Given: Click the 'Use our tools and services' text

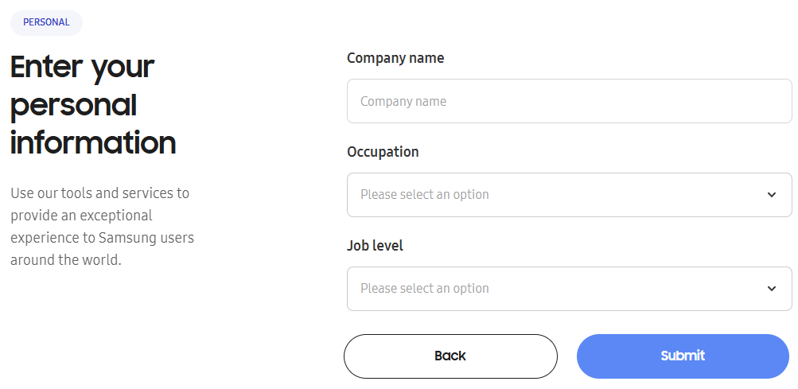Looking at the screenshot, I should 99,193.
